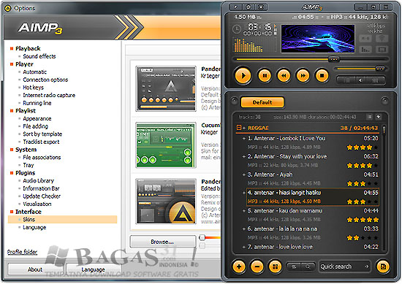Pause the current track
Viewport: 402px width, 284px height.
(x=265, y=75)
